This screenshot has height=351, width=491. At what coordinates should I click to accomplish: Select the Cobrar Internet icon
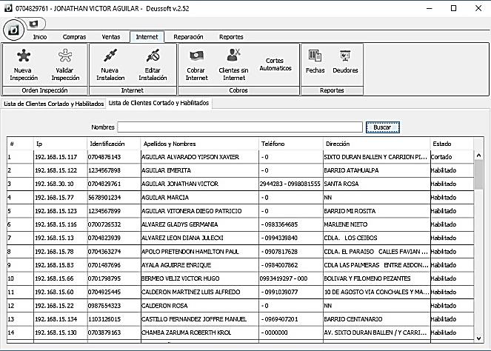(197, 64)
